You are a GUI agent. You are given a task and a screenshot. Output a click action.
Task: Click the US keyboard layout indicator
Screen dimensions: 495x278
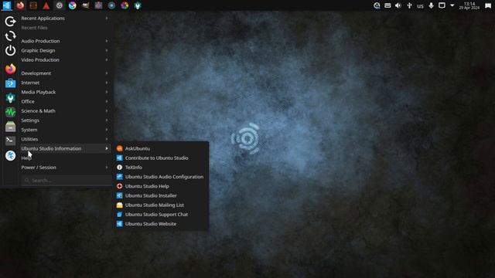[420, 6]
